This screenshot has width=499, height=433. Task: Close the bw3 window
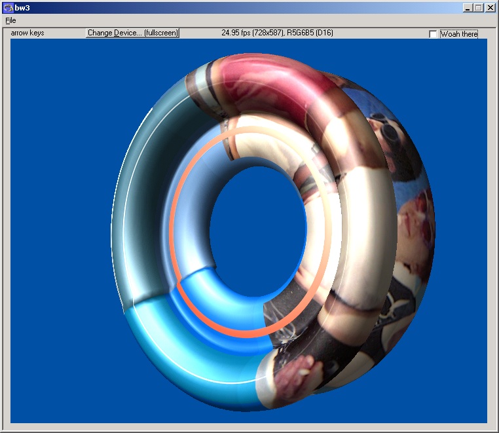[490, 8]
